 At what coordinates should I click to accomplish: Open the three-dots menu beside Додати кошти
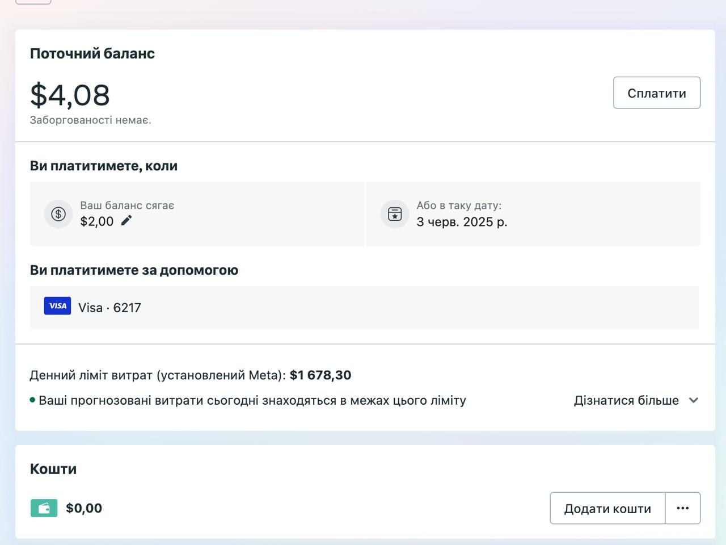click(x=683, y=508)
